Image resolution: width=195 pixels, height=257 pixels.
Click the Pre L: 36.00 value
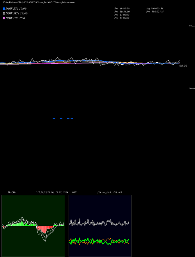[x=122, y=15]
